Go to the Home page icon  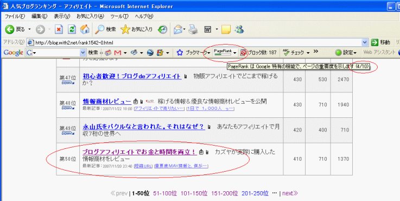point(85,30)
